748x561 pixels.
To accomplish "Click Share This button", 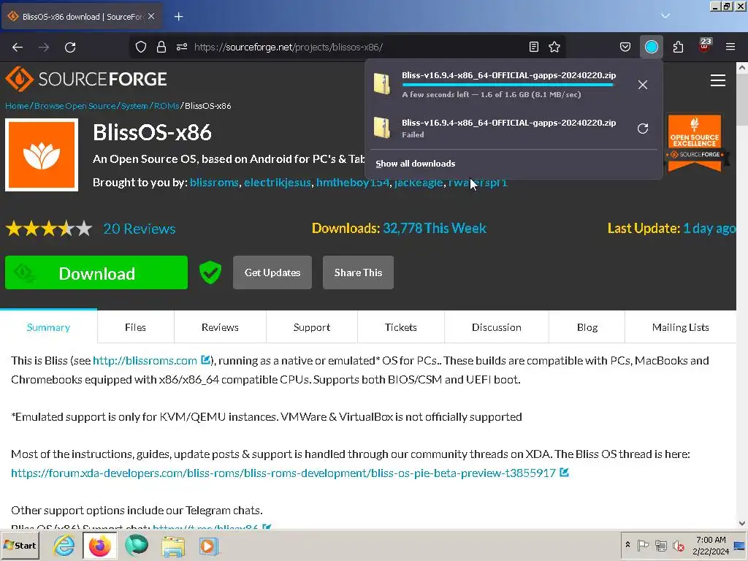I will [x=358, y=272].
